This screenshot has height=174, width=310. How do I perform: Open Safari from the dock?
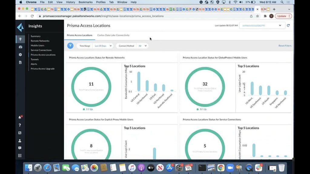pos(47,168)
